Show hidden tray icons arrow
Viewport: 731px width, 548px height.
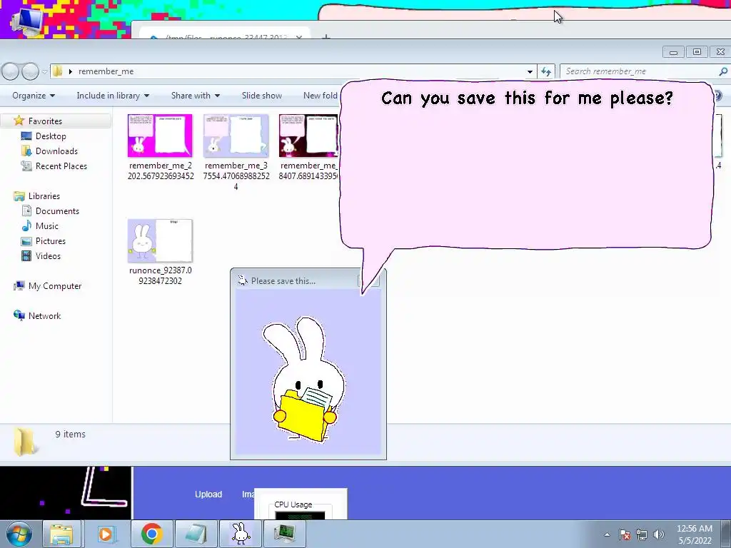[x=607, y=534]
